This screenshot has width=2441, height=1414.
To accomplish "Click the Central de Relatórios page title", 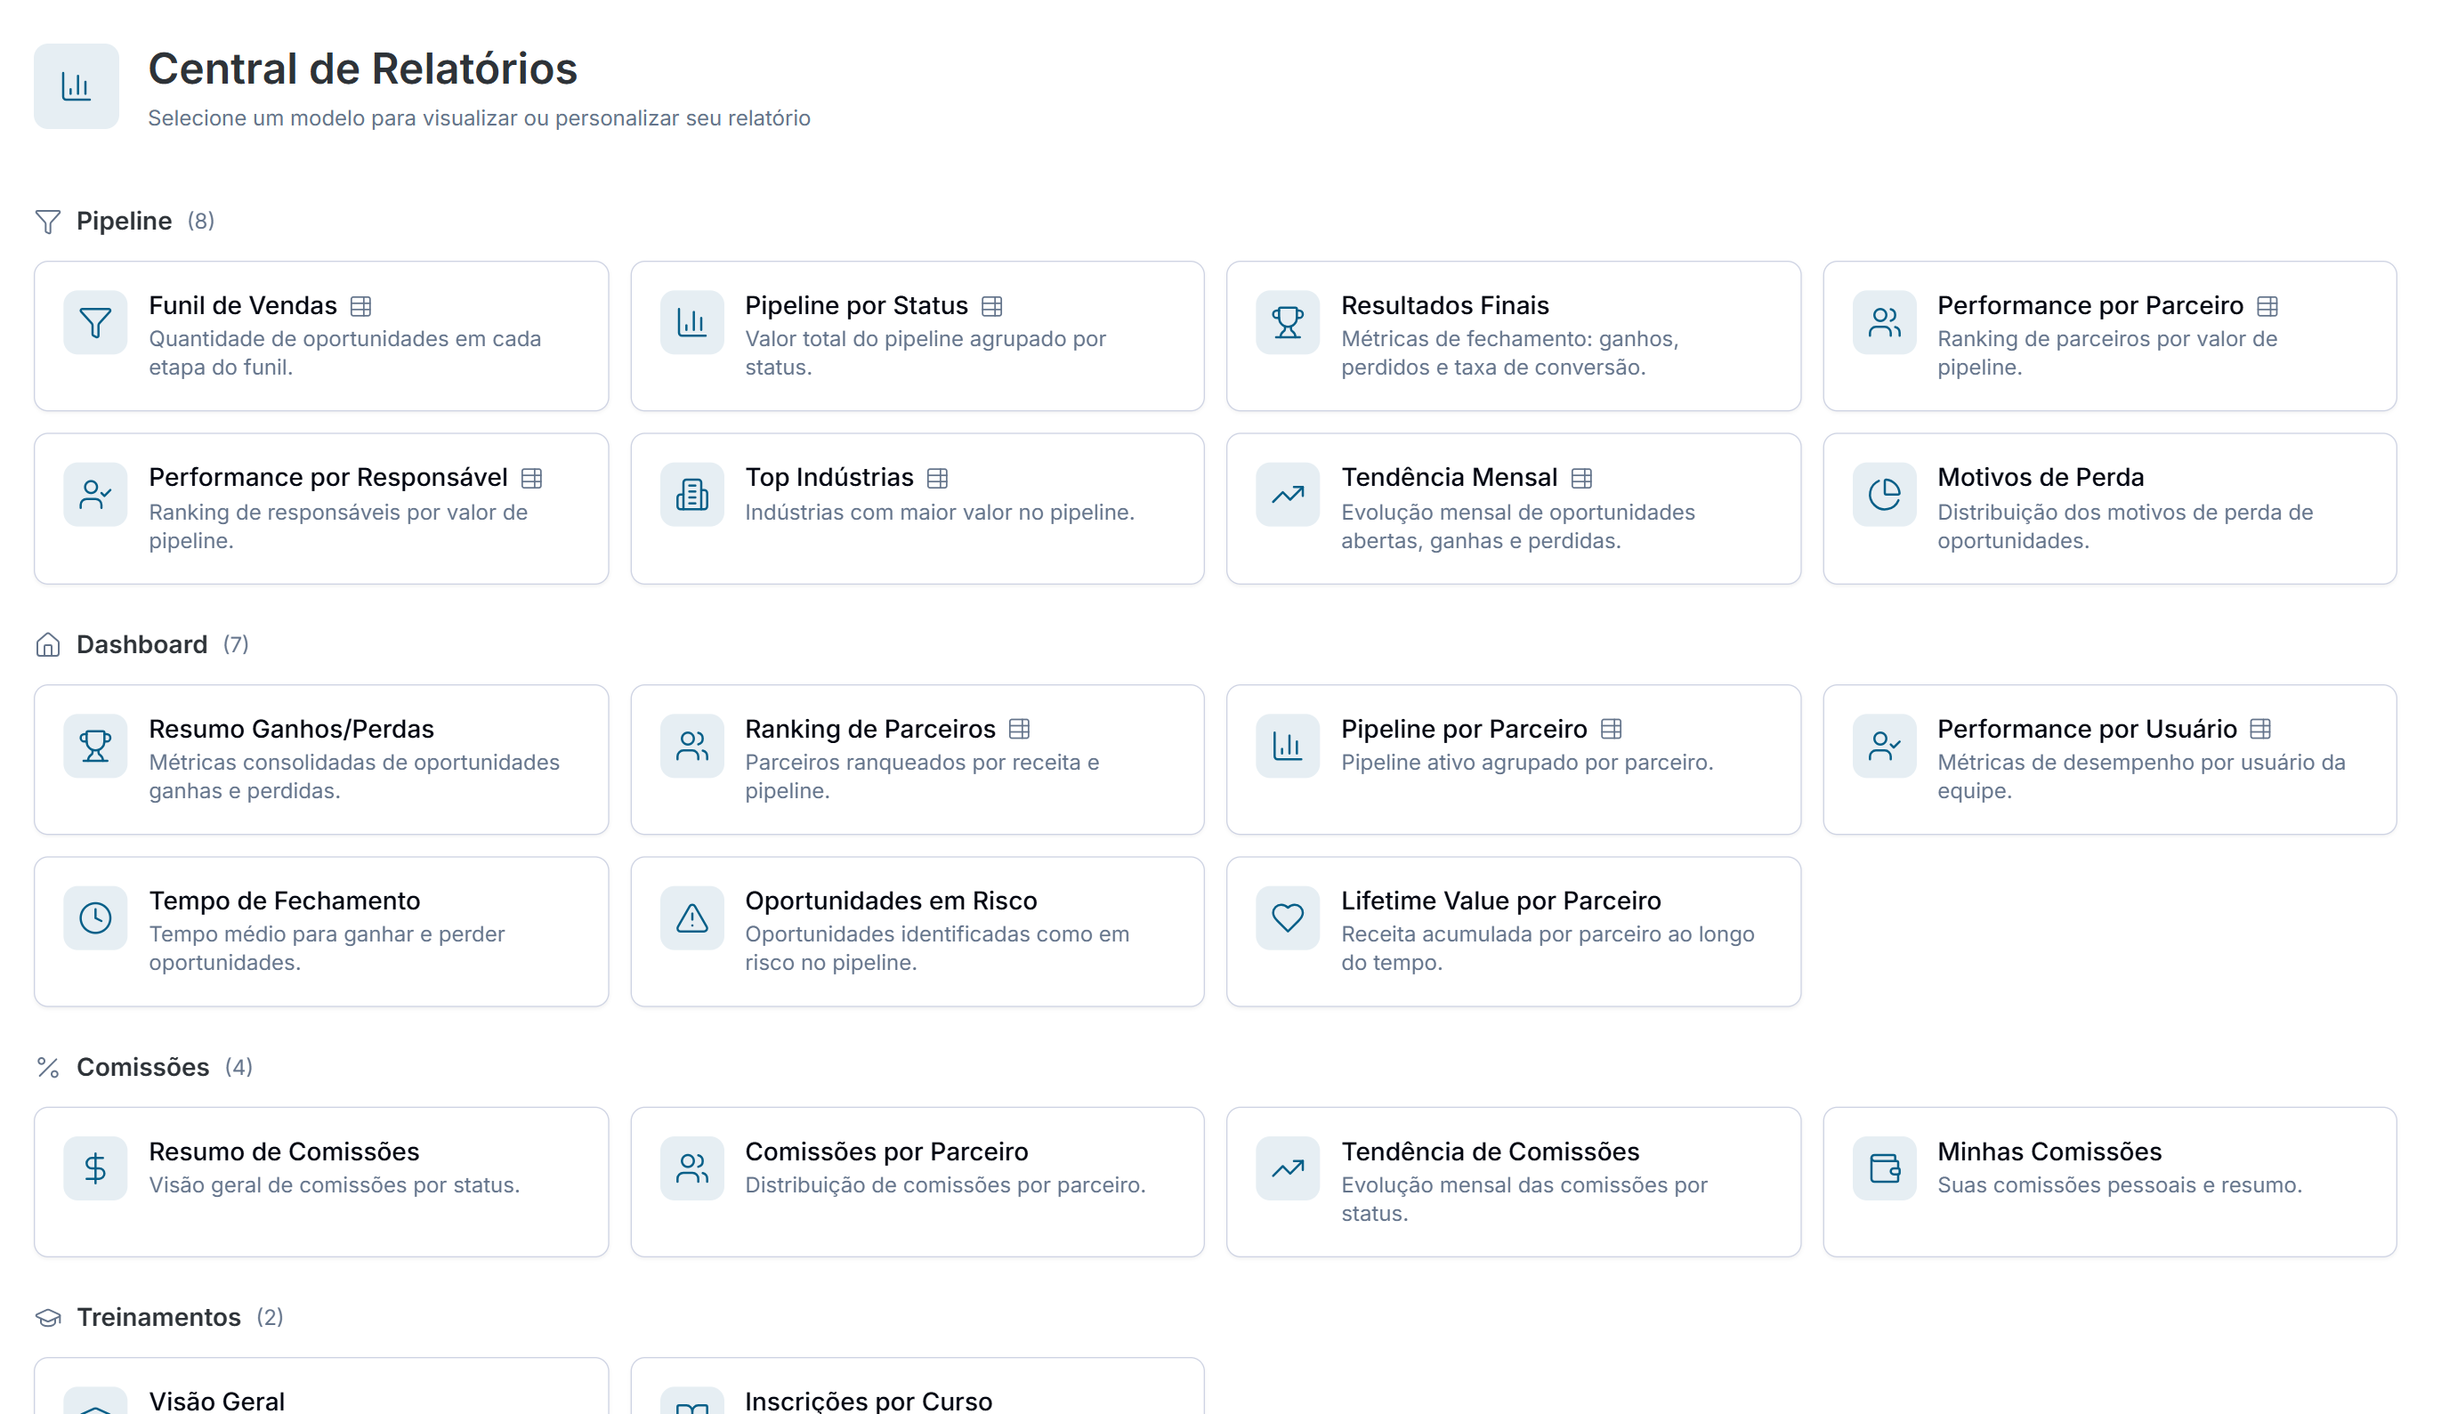I will 362,69.
